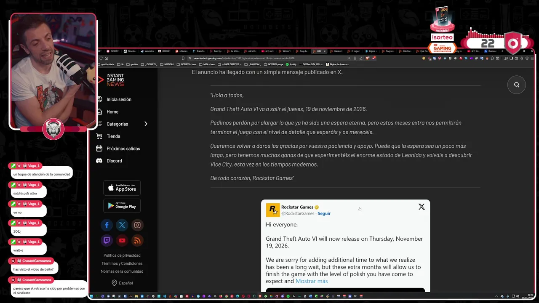Open the browser hamburger menu icon
Viewport: 539px width, 303px height.
[x=532, y=58]
